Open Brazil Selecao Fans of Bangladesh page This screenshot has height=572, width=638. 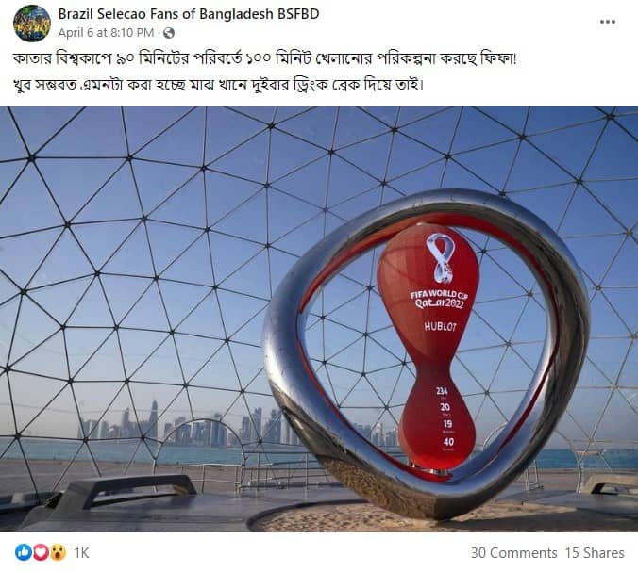coord(189,14)
